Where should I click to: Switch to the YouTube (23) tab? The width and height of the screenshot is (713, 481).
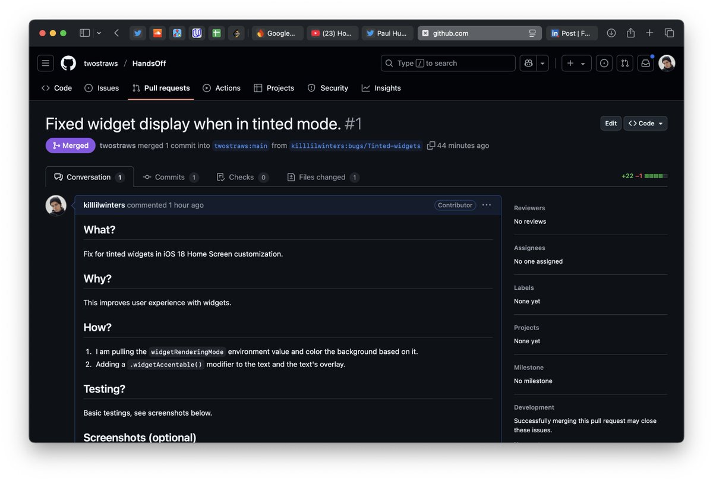click(x=333, y=33)
